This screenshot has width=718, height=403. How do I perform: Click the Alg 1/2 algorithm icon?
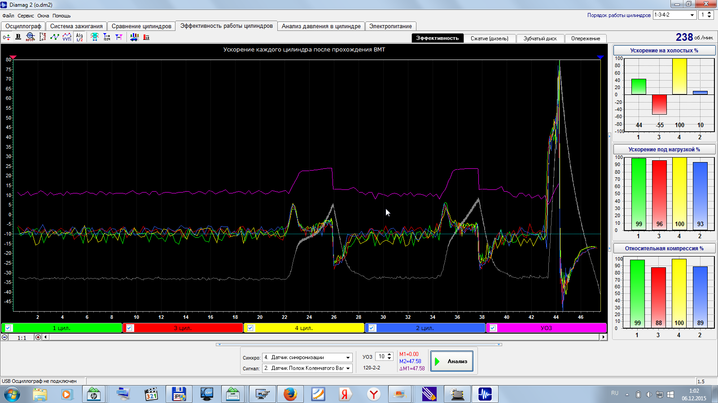point(79,37)
